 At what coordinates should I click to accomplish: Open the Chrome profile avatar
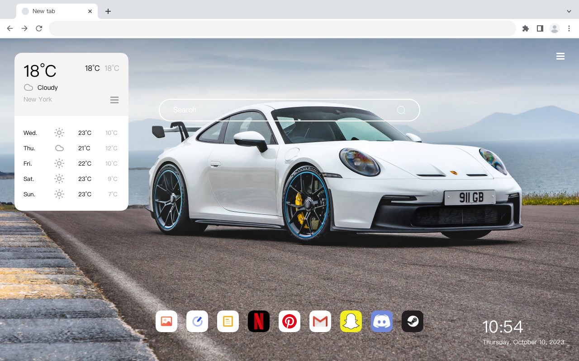[x=555, y=28]
